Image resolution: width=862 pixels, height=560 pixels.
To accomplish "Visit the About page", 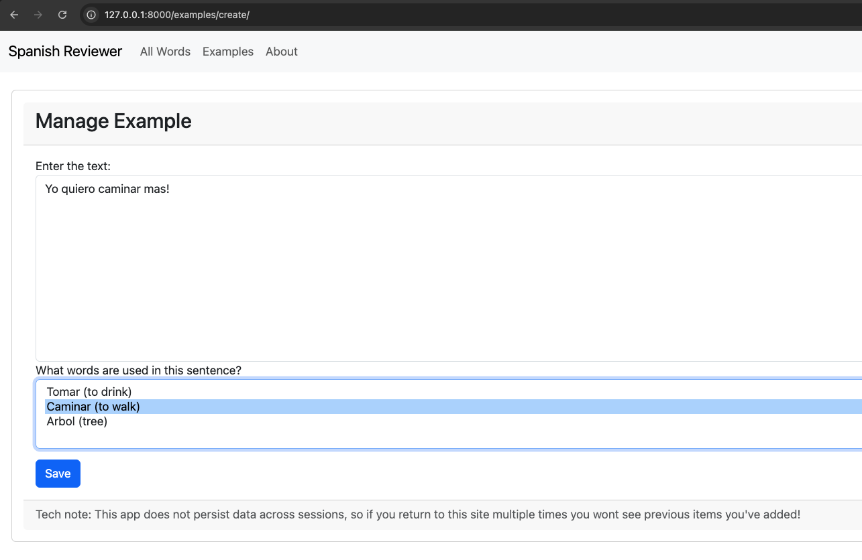I will pos(281,52).
